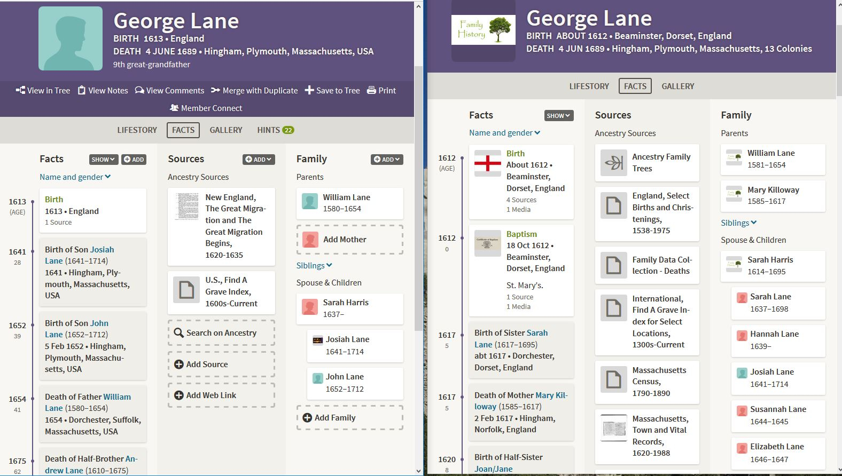This screenshot has width=842, height=476.
Task: Open William Lane 1580–1654 avatar in left window
Action: tap(310, 201)
